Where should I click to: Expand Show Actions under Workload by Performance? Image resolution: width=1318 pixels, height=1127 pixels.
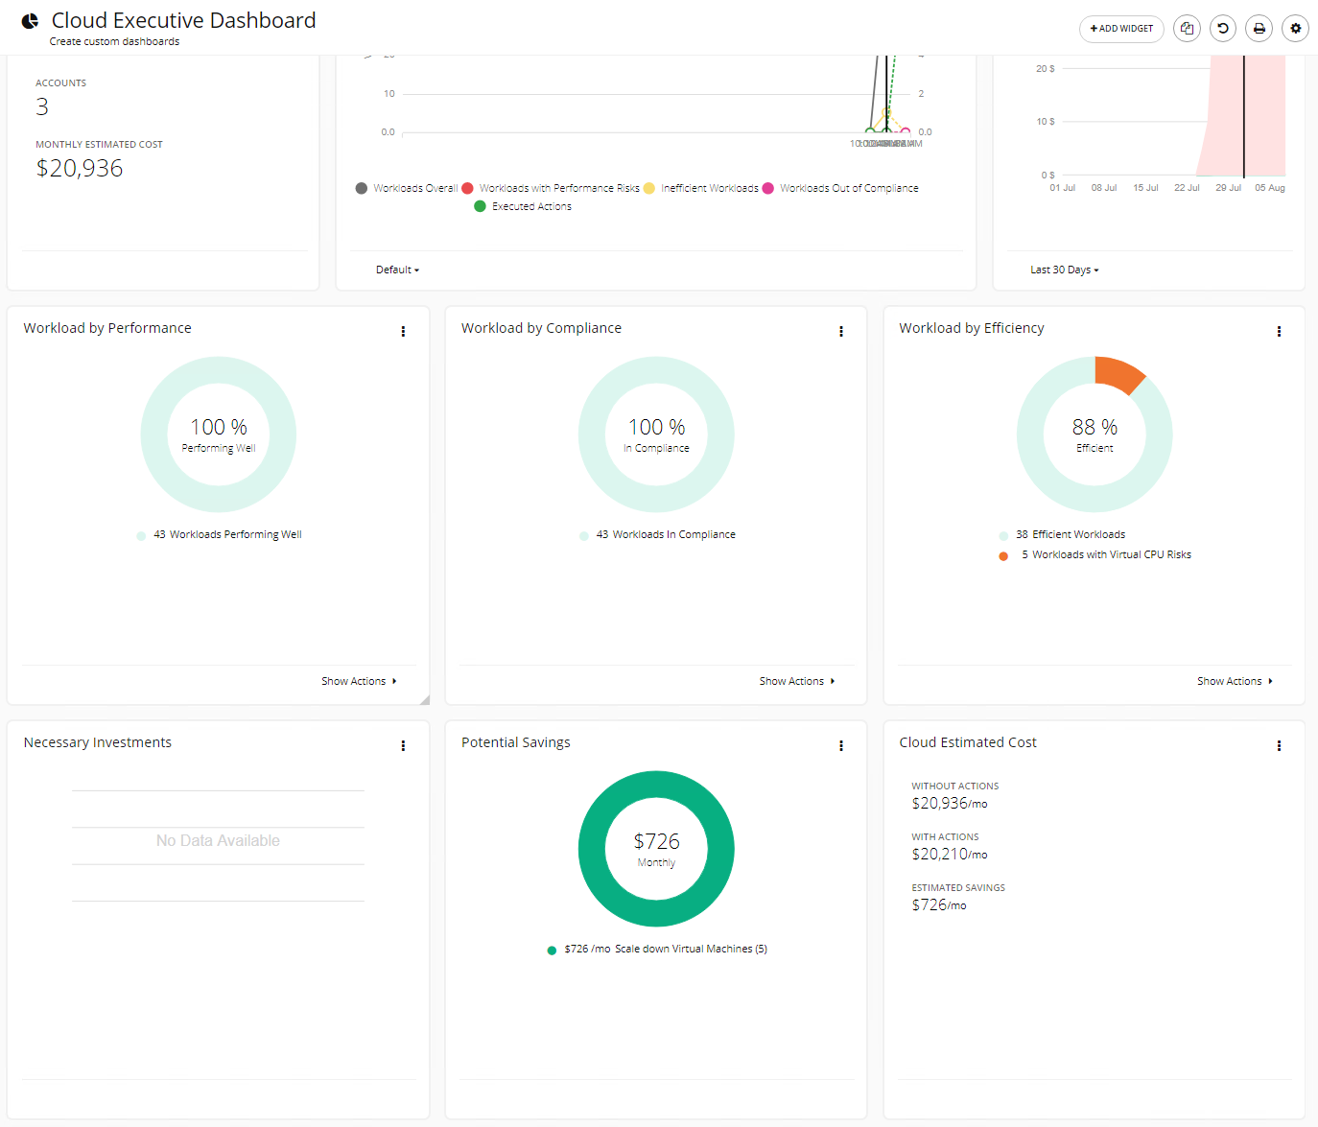click(359, 681)
